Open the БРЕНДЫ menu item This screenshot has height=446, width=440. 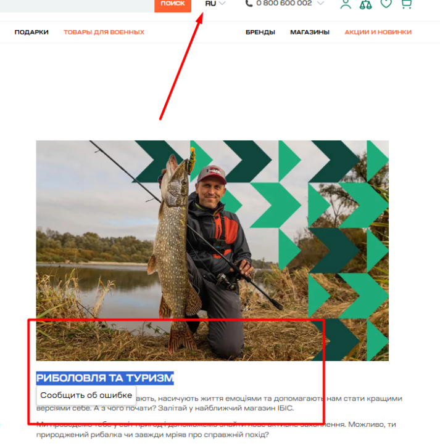260,32
